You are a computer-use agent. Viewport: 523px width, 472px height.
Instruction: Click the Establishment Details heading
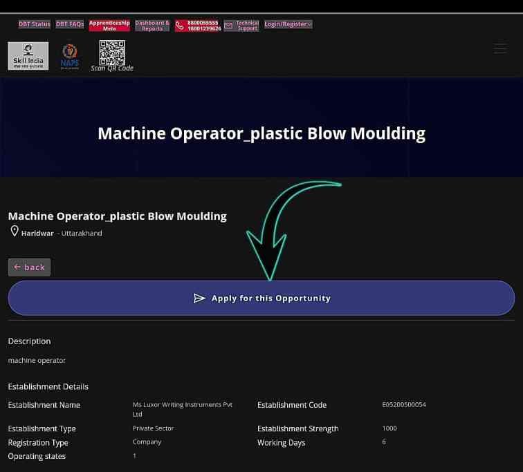point(48,386)
